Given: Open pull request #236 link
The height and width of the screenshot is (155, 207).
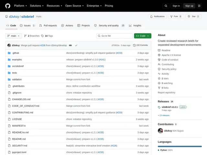Looking at the screenshot, I should [x=43, y=45].
